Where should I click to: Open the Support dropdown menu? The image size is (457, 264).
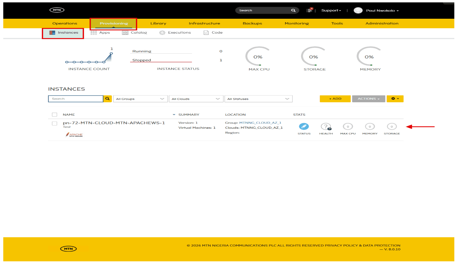(331, 10)
